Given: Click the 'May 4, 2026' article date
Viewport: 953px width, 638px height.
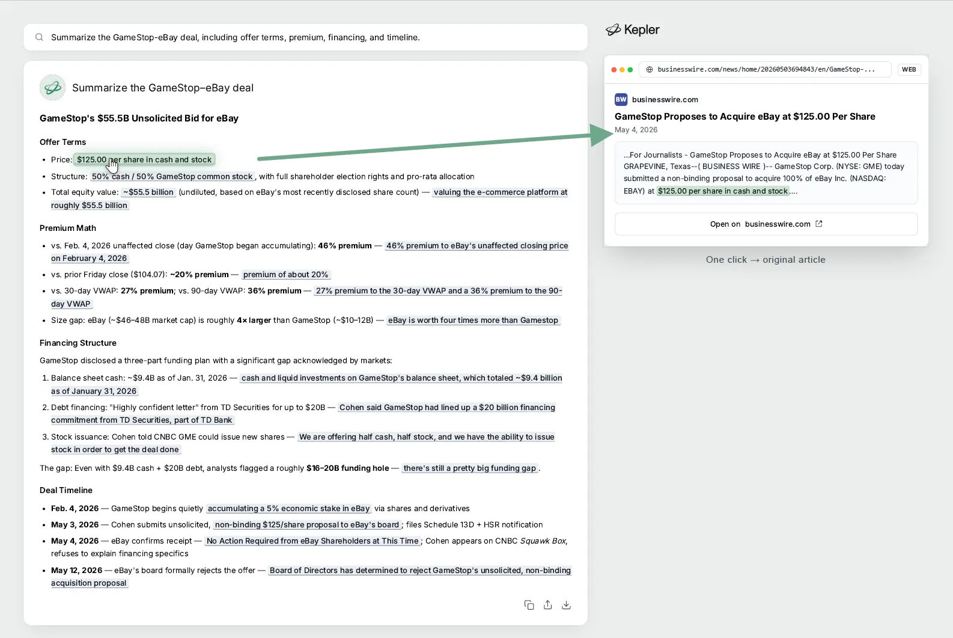Looking at the screenshot, I should pos(636,130).
